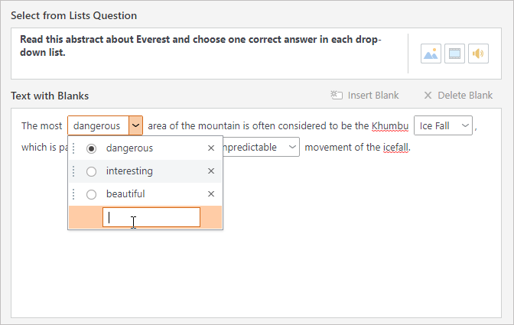Choose 'beautiful' radio button
This screenshot has width=514, height=325.
click(x=92, y=194)
